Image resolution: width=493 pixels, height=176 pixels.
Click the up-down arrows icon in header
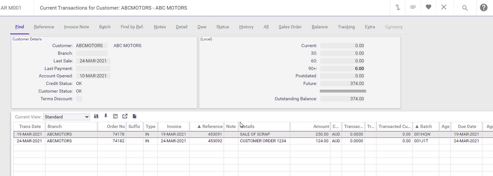(398, 7)
